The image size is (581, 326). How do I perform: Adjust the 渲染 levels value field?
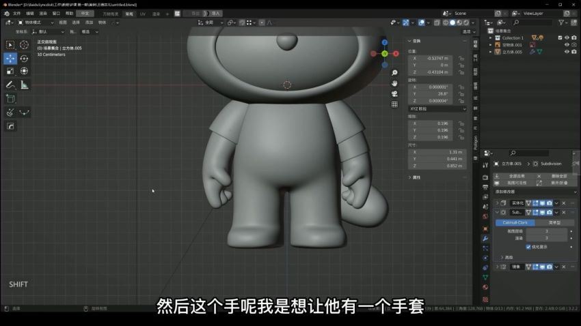547,239
